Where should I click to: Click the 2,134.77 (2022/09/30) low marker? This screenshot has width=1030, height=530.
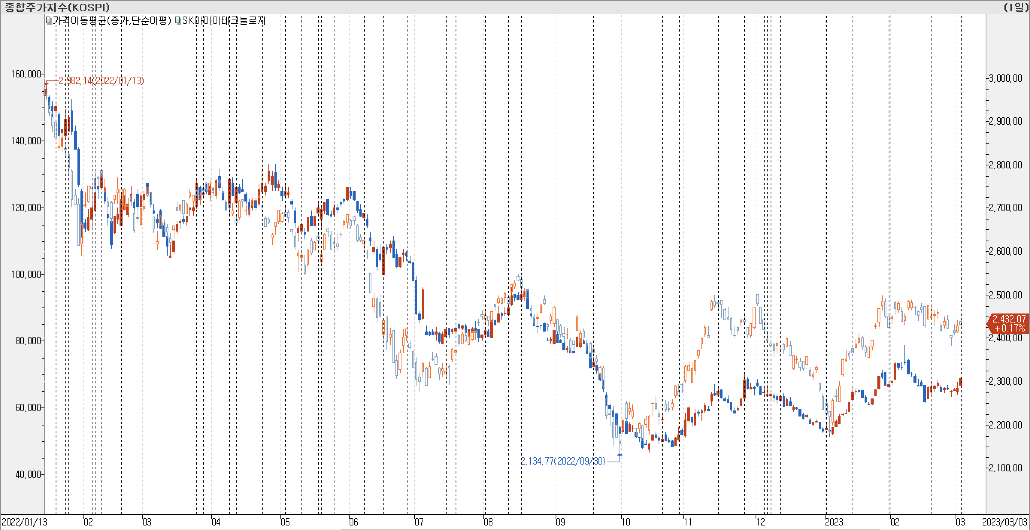(x=563, y=461)
